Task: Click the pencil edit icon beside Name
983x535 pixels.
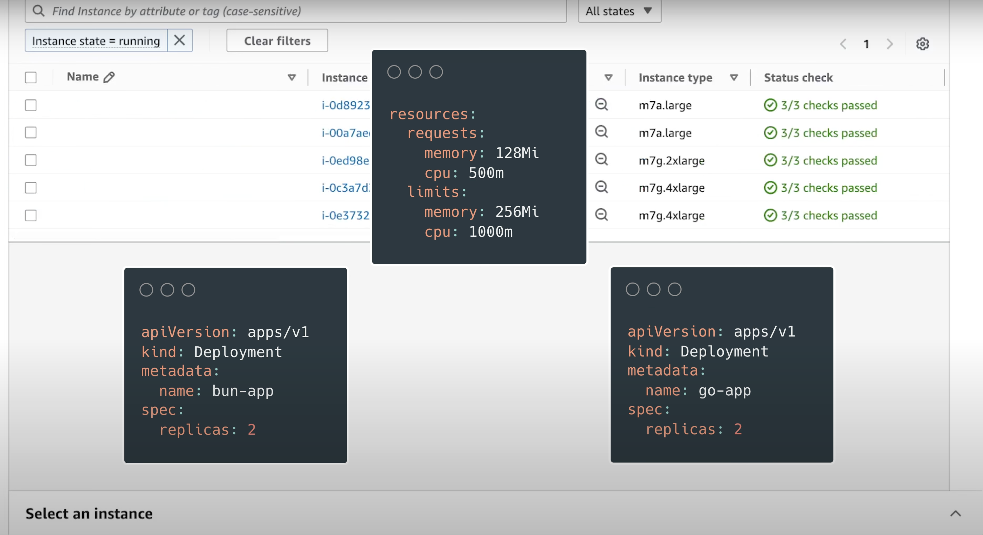Action: (x=109, y=77)
